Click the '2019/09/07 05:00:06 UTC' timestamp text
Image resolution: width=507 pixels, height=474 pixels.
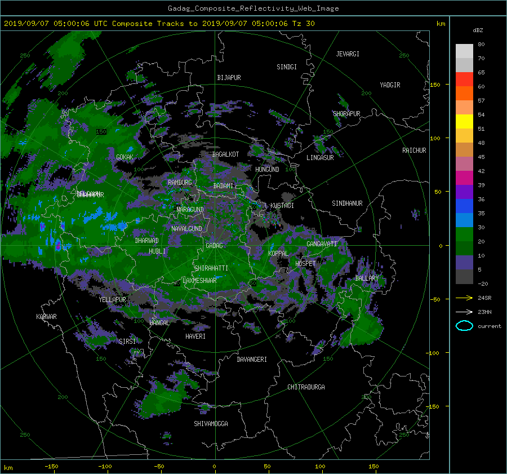(56, 24)
